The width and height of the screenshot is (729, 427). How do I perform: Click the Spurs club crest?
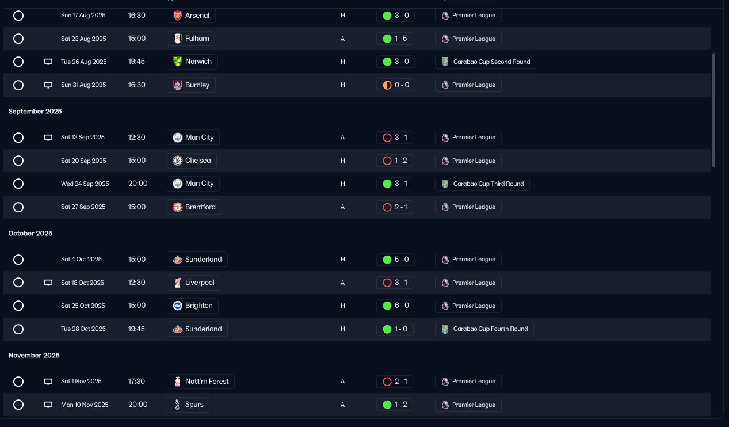[178, 405]
